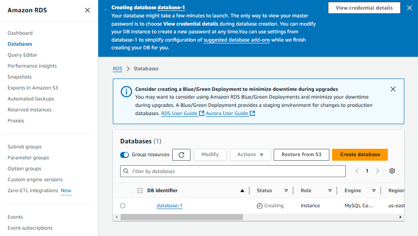
Task: Filter the Status column dropdown arrow
Action: 286,191
